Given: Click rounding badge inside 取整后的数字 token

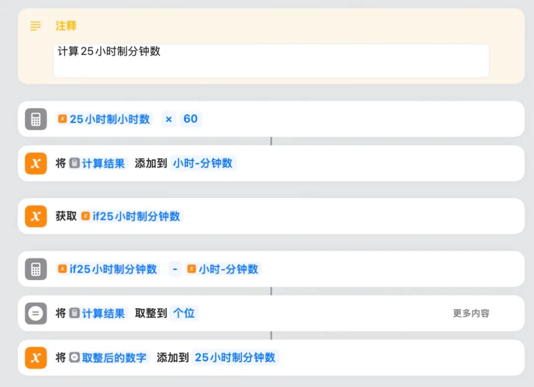Looking at the screenshot, I should [x=75, y=357].
